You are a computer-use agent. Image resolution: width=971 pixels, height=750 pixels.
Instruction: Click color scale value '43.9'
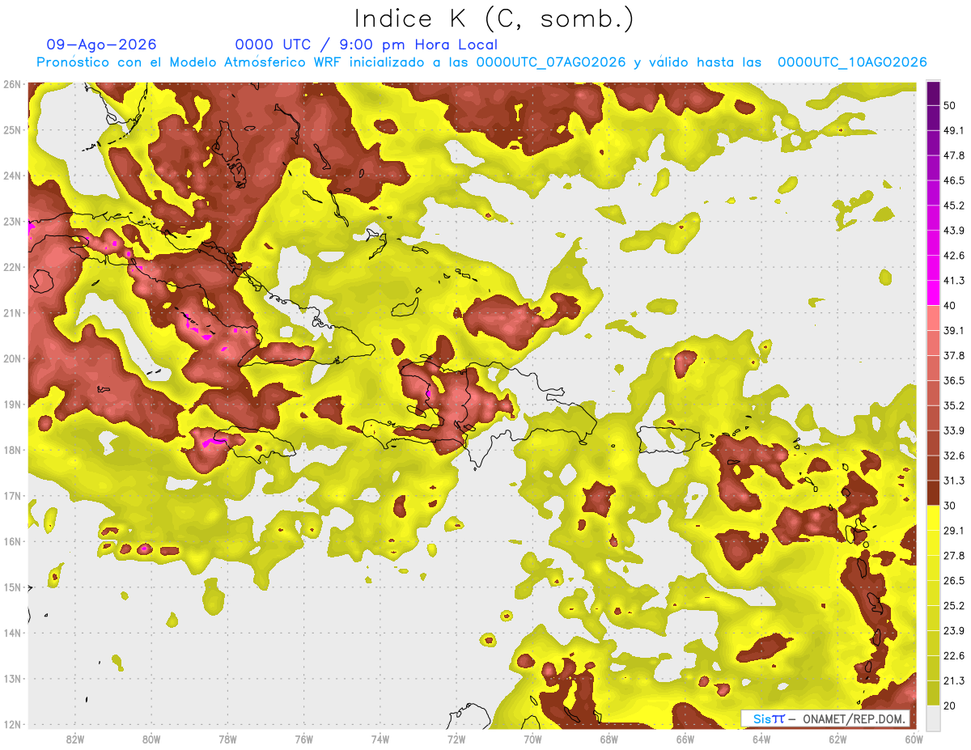pos(954,231)
